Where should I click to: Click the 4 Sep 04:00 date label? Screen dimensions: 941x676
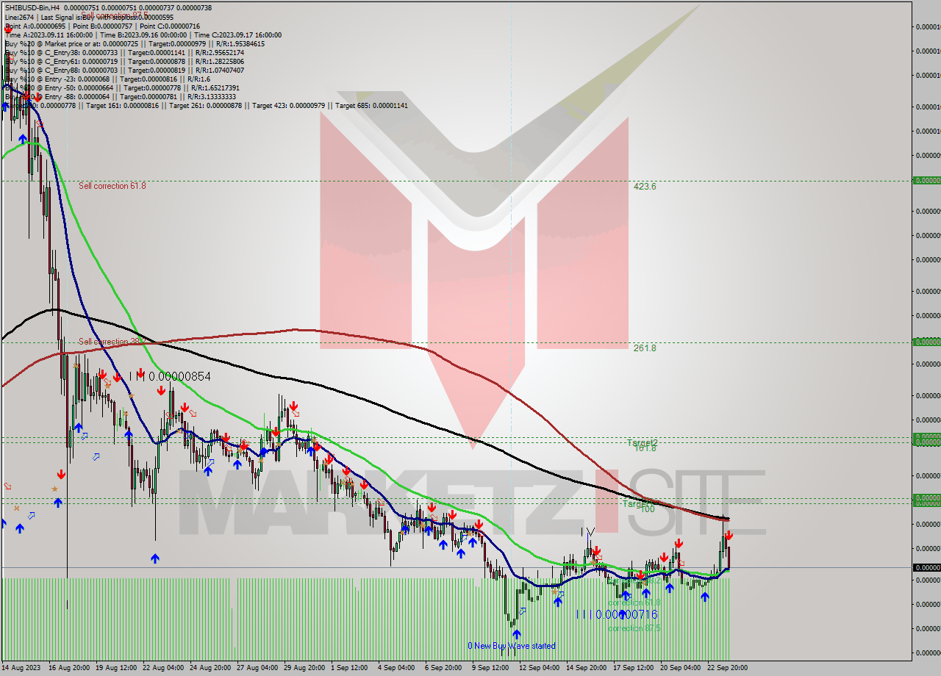396,668
